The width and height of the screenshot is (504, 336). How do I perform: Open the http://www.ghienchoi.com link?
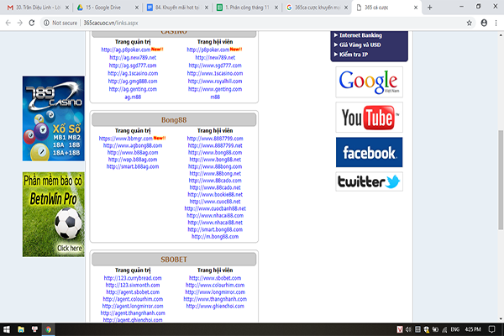click(215, 306)
